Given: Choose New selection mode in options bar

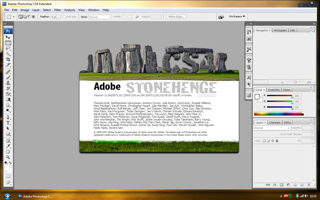Looking at the screenshot, I should click(21, 17).
